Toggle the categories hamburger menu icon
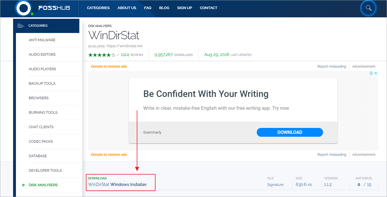Viewport: 387px width, 197px height. (20, 26)
